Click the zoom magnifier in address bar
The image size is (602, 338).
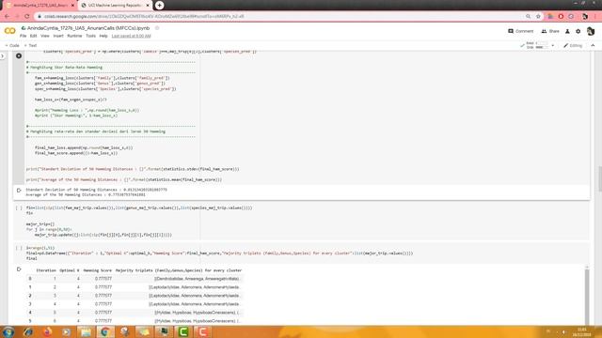point(529,17)
